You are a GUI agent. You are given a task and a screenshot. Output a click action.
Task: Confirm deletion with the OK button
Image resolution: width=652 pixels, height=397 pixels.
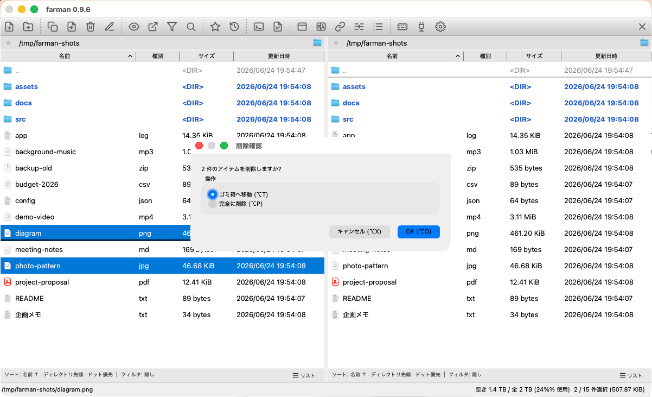418,231
